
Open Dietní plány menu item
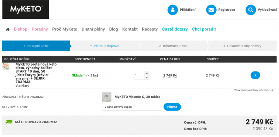93,29
